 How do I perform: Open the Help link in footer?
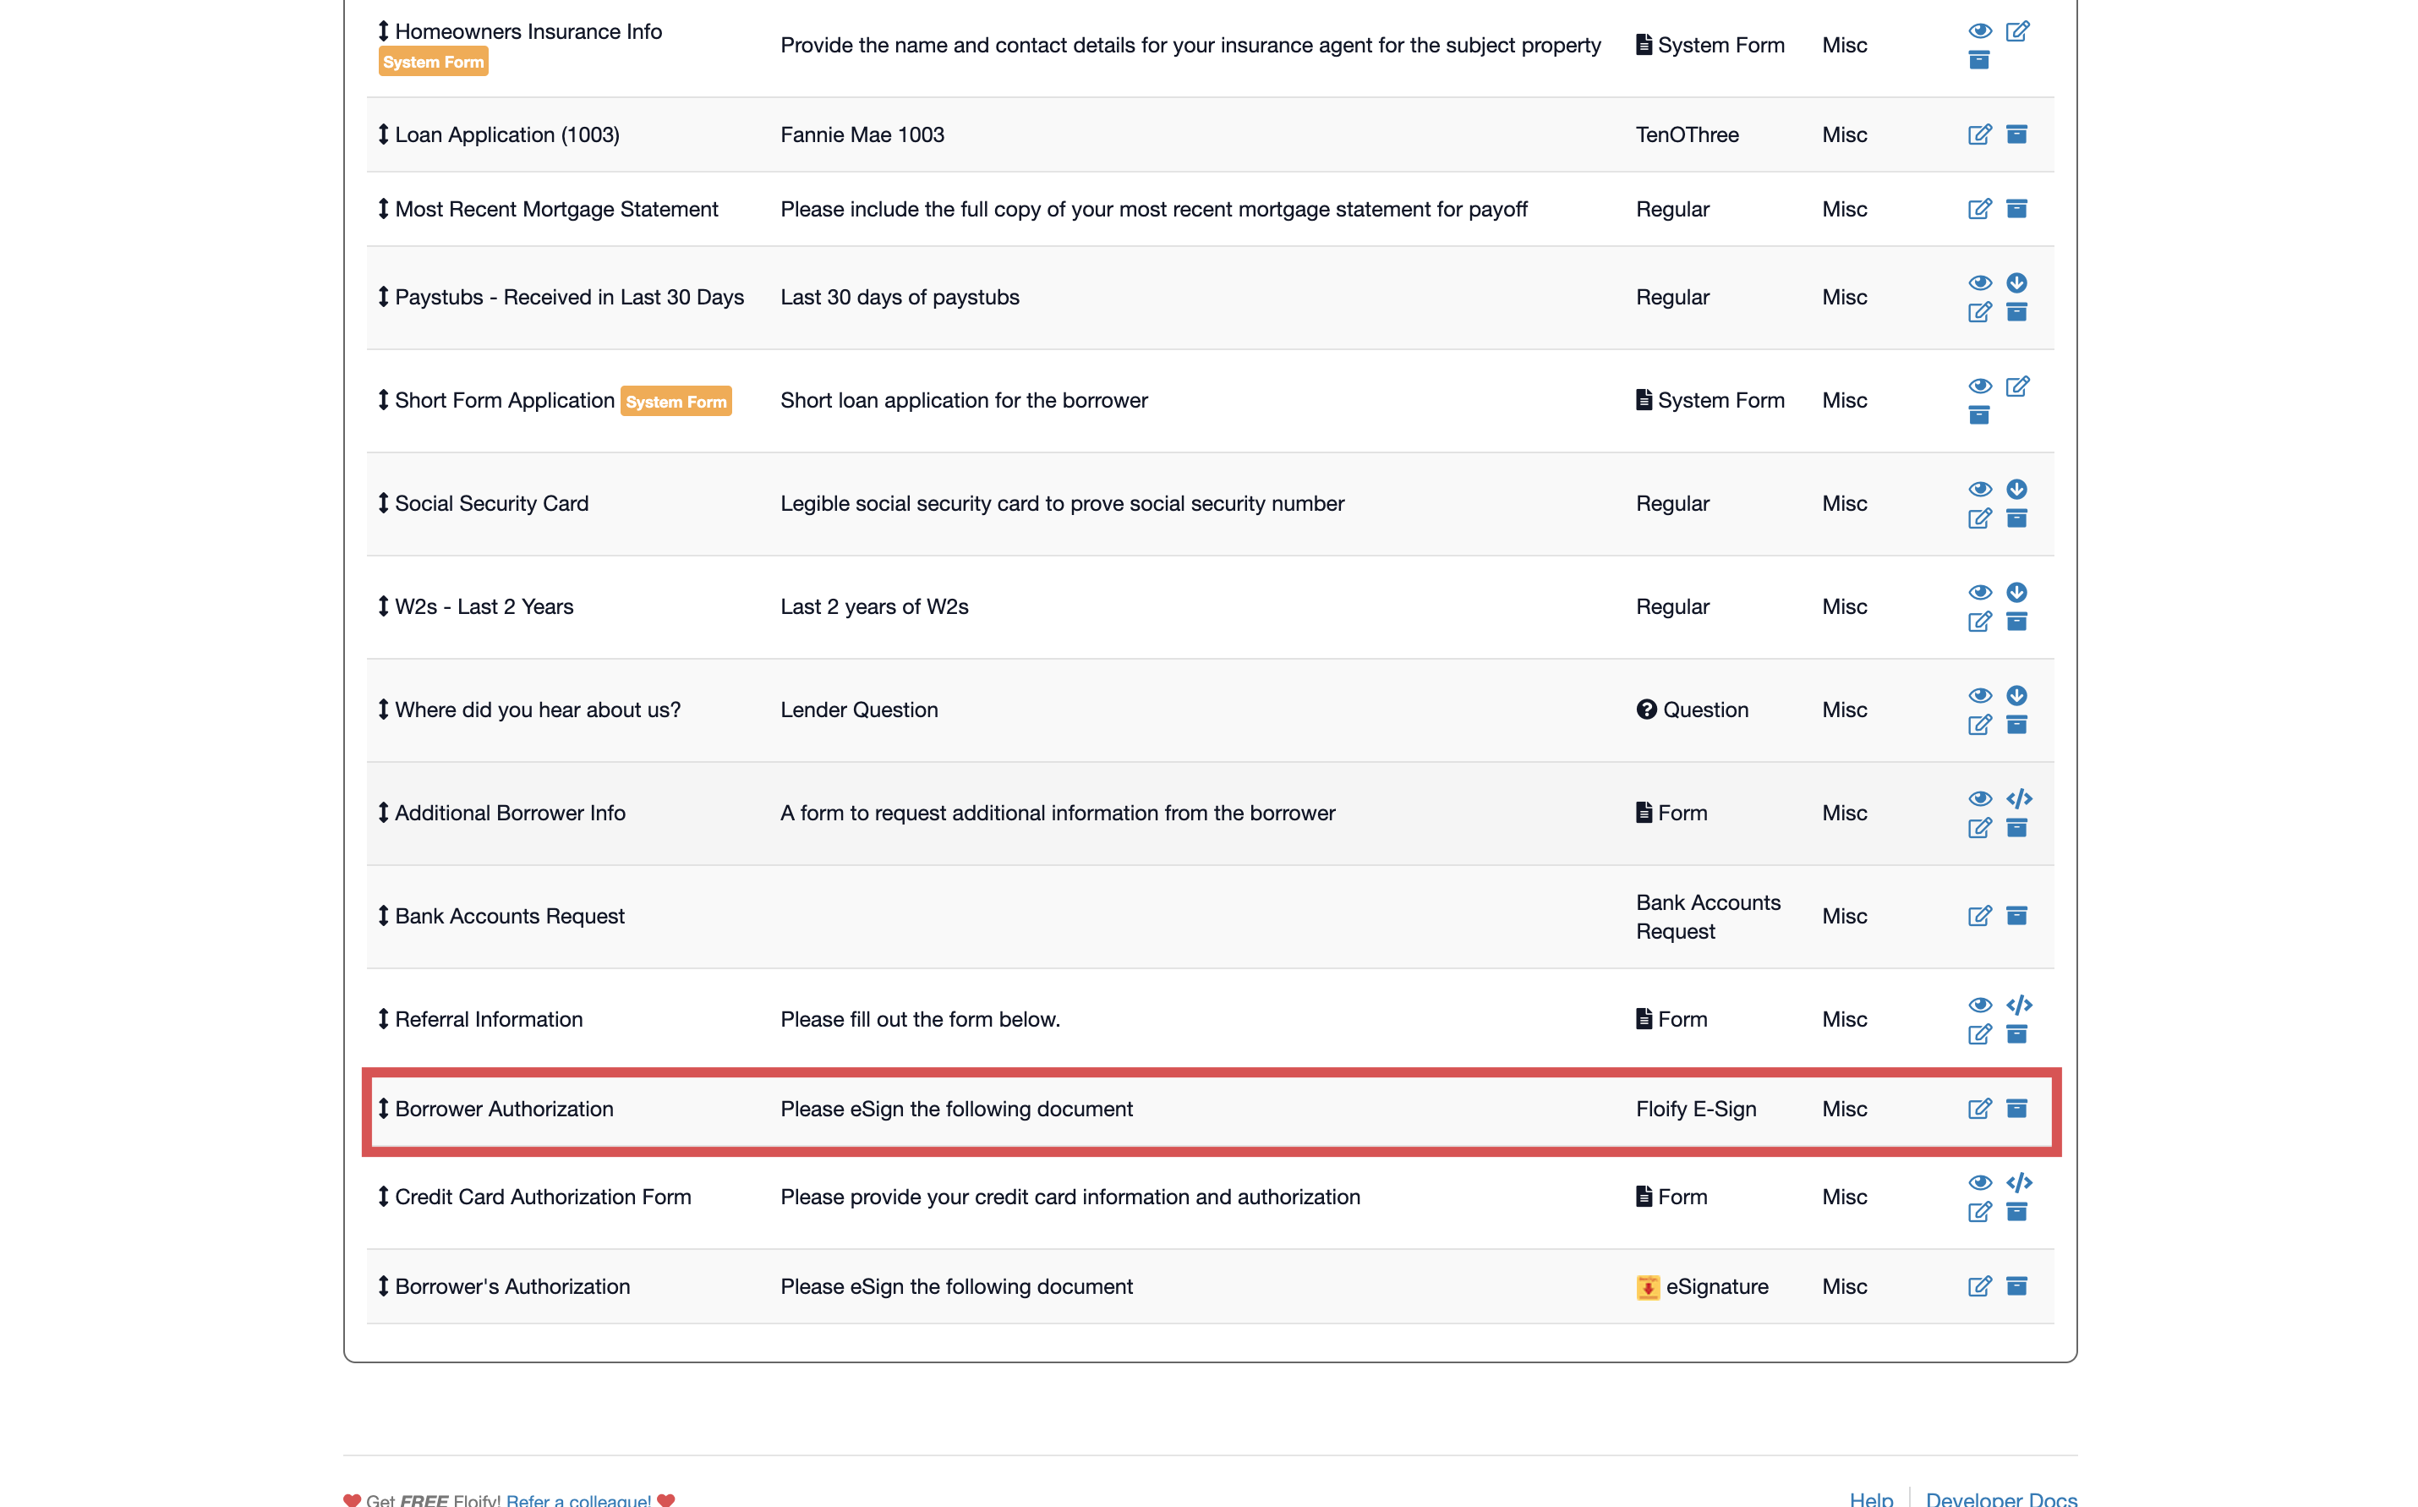click(x=1870, y=1498)
